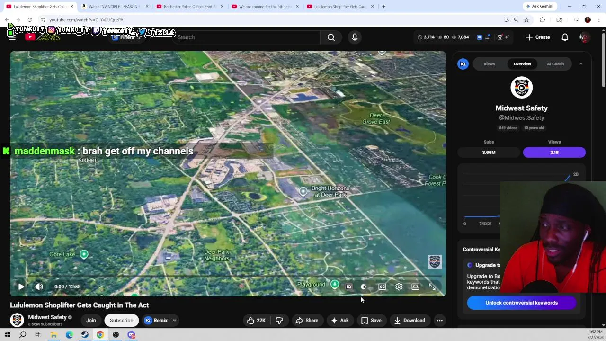Subscribe to Midwest Safety
This screenshot has width=606, height=341.
121,321
